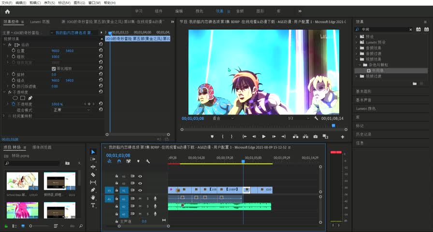Open the Essential Sound panel
The width and height of the screenshot is (433, 232).
point(363,100)
